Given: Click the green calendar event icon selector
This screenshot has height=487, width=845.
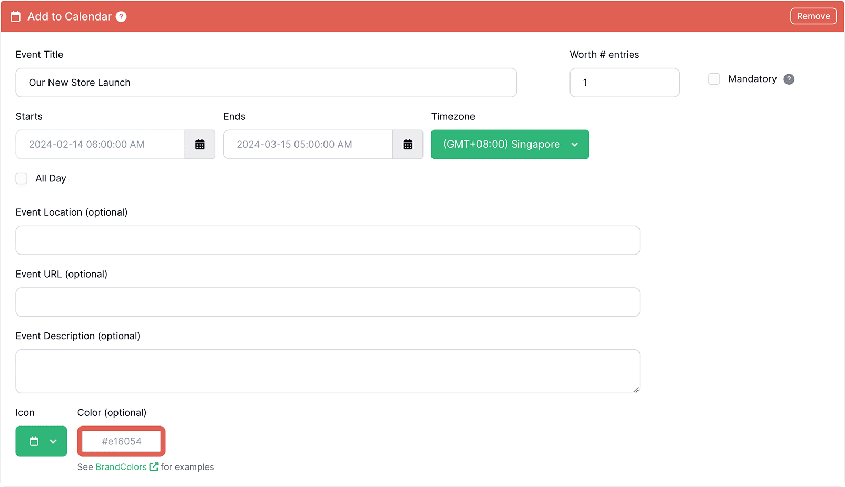Looking at the screenshot, I should [34, 441].
